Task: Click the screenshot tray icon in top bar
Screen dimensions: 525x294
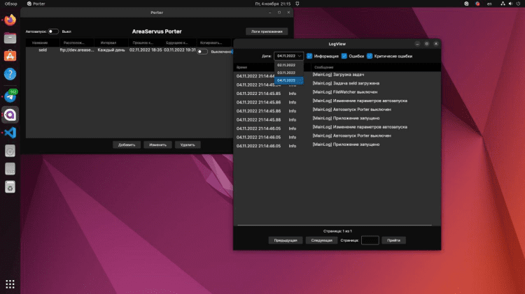Action: (x=466, y=3)
